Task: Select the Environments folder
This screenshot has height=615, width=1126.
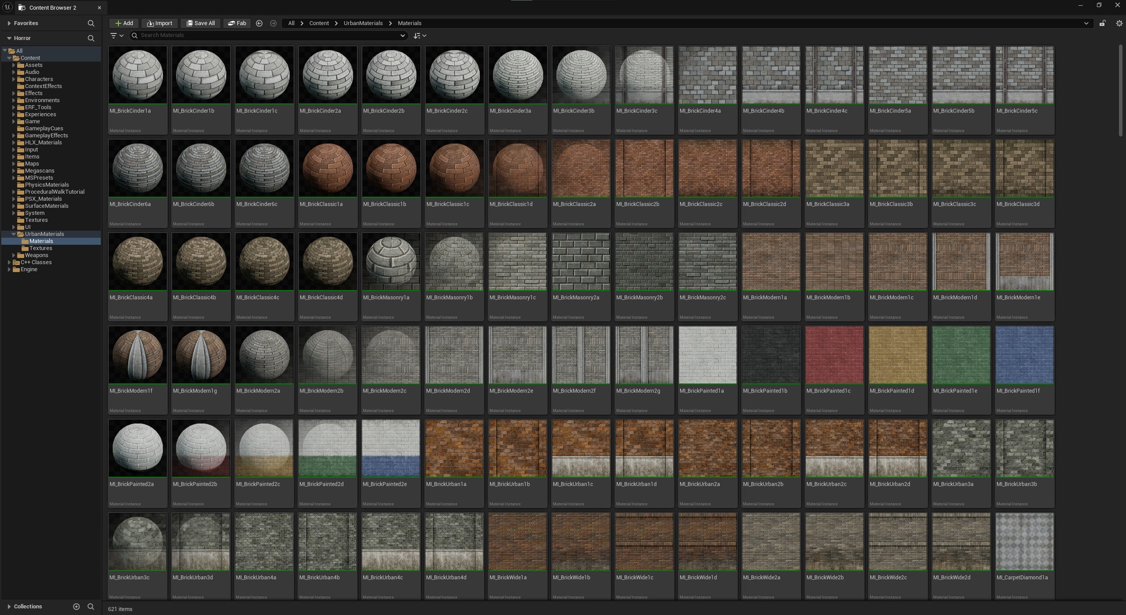Action: click(42, 100)
